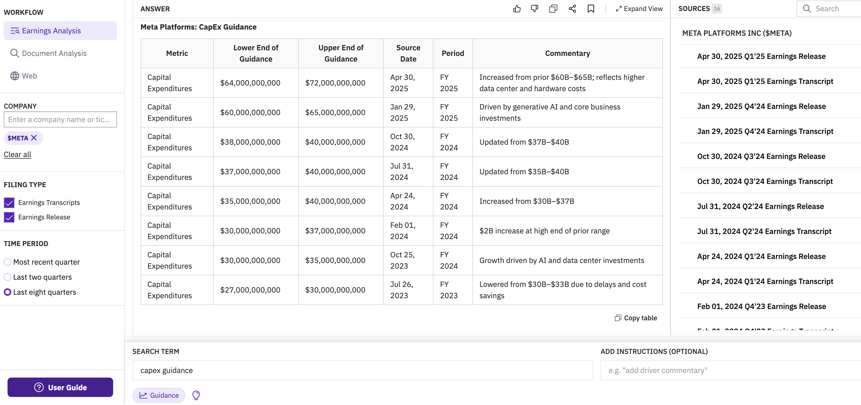Viewport: 861px width, 405px height.
Task: Click the Guidance chip button
Action: 159,395
